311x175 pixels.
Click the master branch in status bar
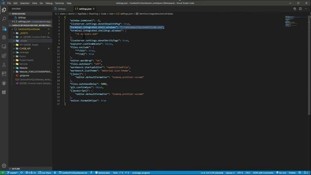pyautogui.click(x=12, y=173)
